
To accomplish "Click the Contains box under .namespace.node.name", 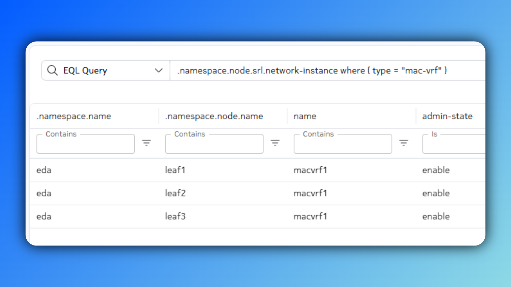I will (214, 144).
